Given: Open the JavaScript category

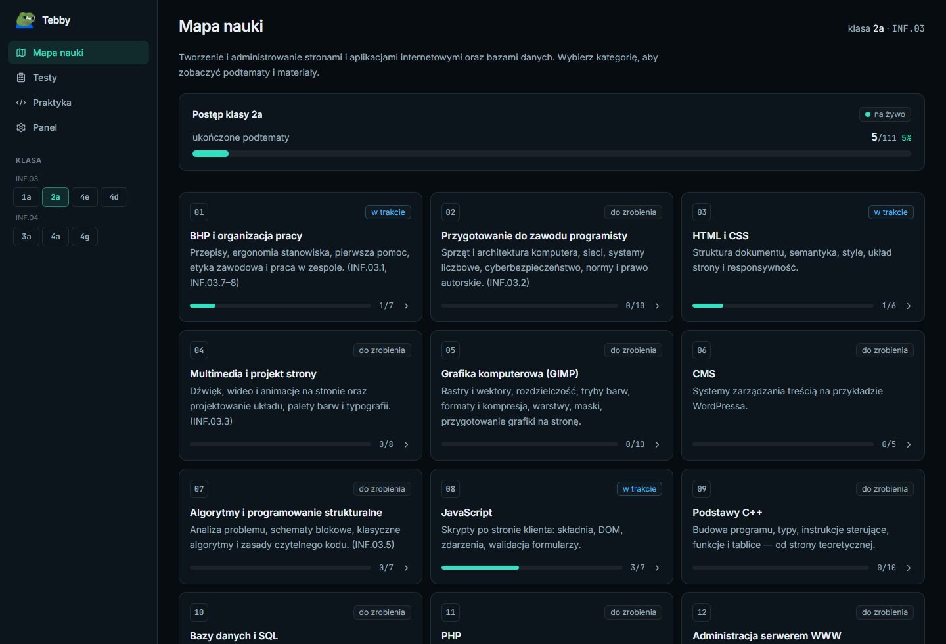Looking at the screenshot, I should [x=552, y=526].
